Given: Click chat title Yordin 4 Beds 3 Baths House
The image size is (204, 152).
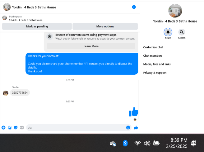Looking at the screenshot, I should (x=34, y=7).
